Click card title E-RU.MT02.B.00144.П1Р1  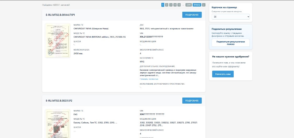click(60, 15)
